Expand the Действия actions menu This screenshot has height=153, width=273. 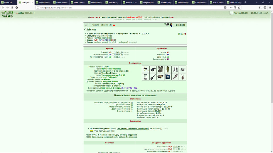pos(91,29)
